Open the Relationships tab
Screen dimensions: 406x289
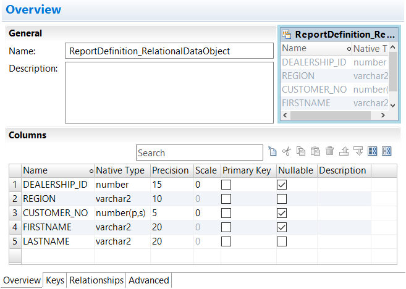(96, 280)
